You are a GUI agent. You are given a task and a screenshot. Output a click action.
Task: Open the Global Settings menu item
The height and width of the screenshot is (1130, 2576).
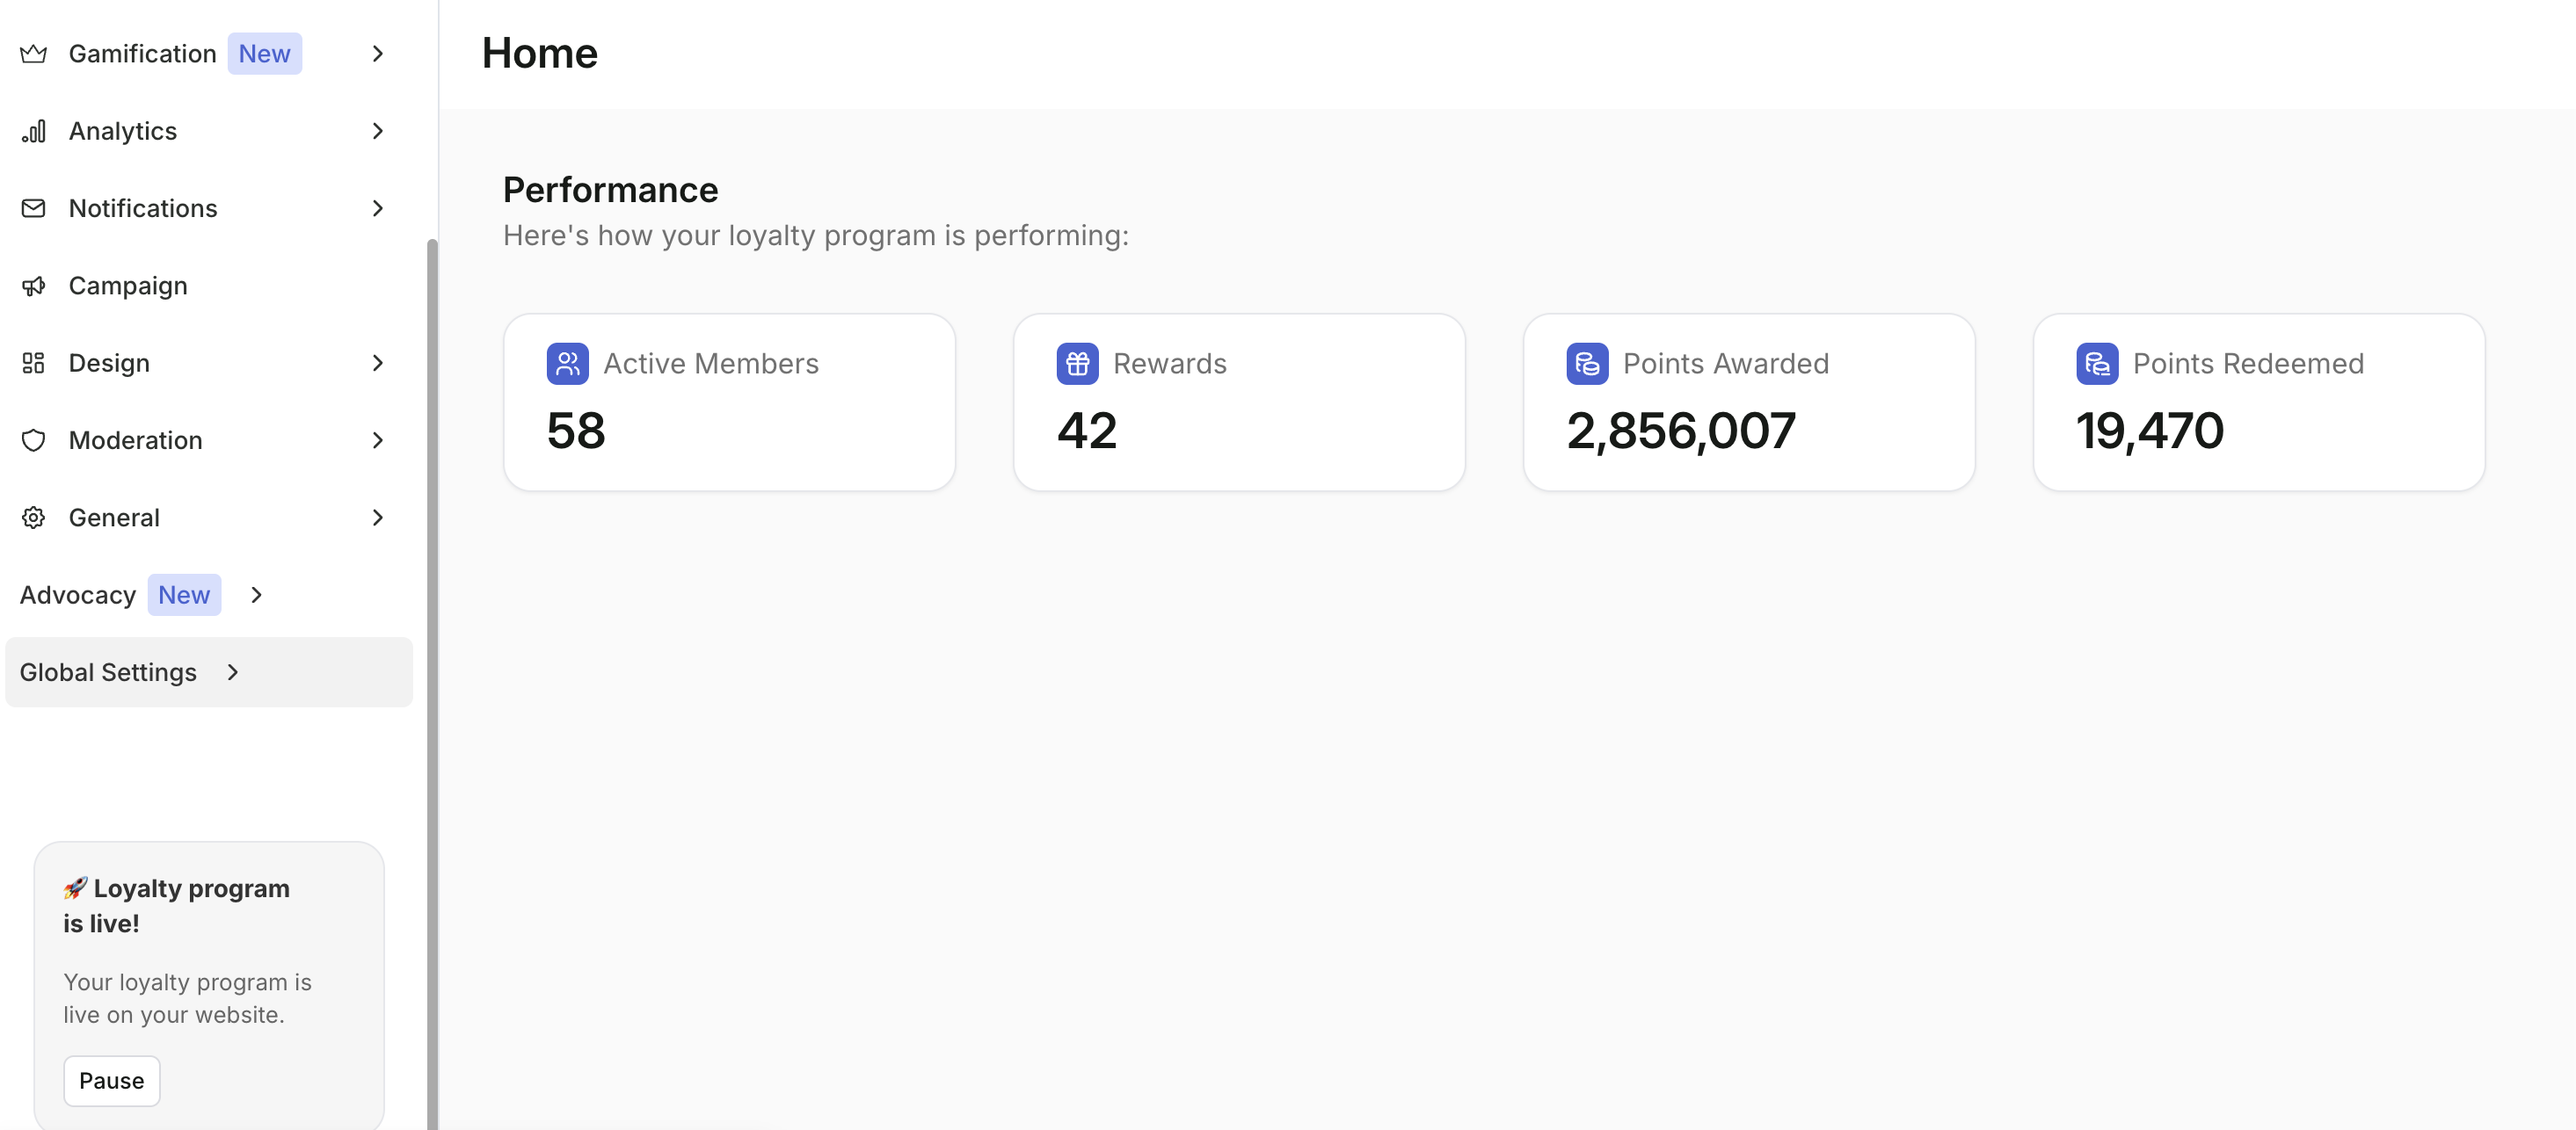point(208,672)
